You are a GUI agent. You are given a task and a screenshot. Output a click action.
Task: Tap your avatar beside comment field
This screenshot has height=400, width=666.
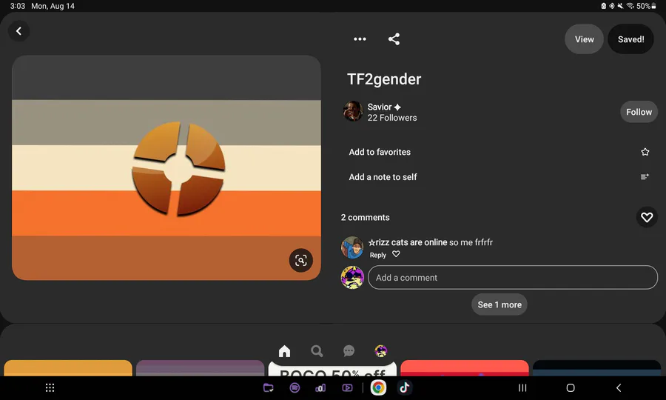(352, 278)
